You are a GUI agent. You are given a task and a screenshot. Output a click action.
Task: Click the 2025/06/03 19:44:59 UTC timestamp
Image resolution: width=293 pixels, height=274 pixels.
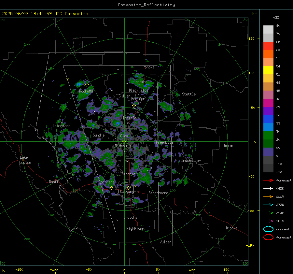[28, 14]
